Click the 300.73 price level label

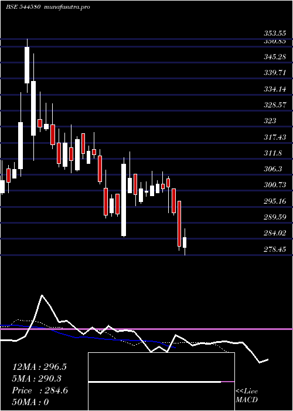coord(274,185)
